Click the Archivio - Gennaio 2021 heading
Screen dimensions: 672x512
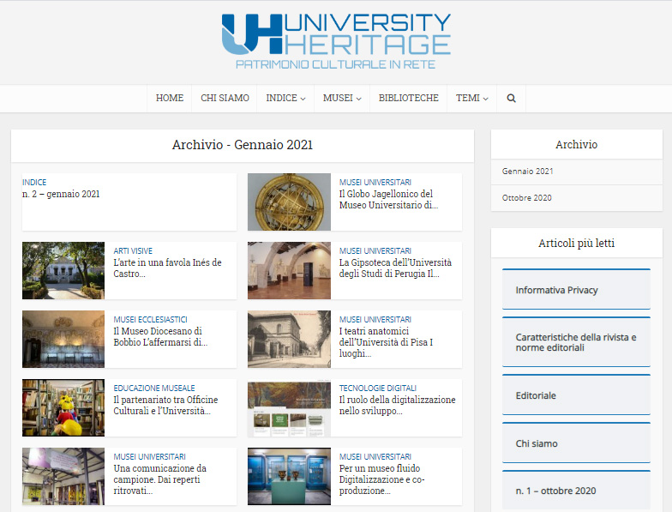point(243,144)
